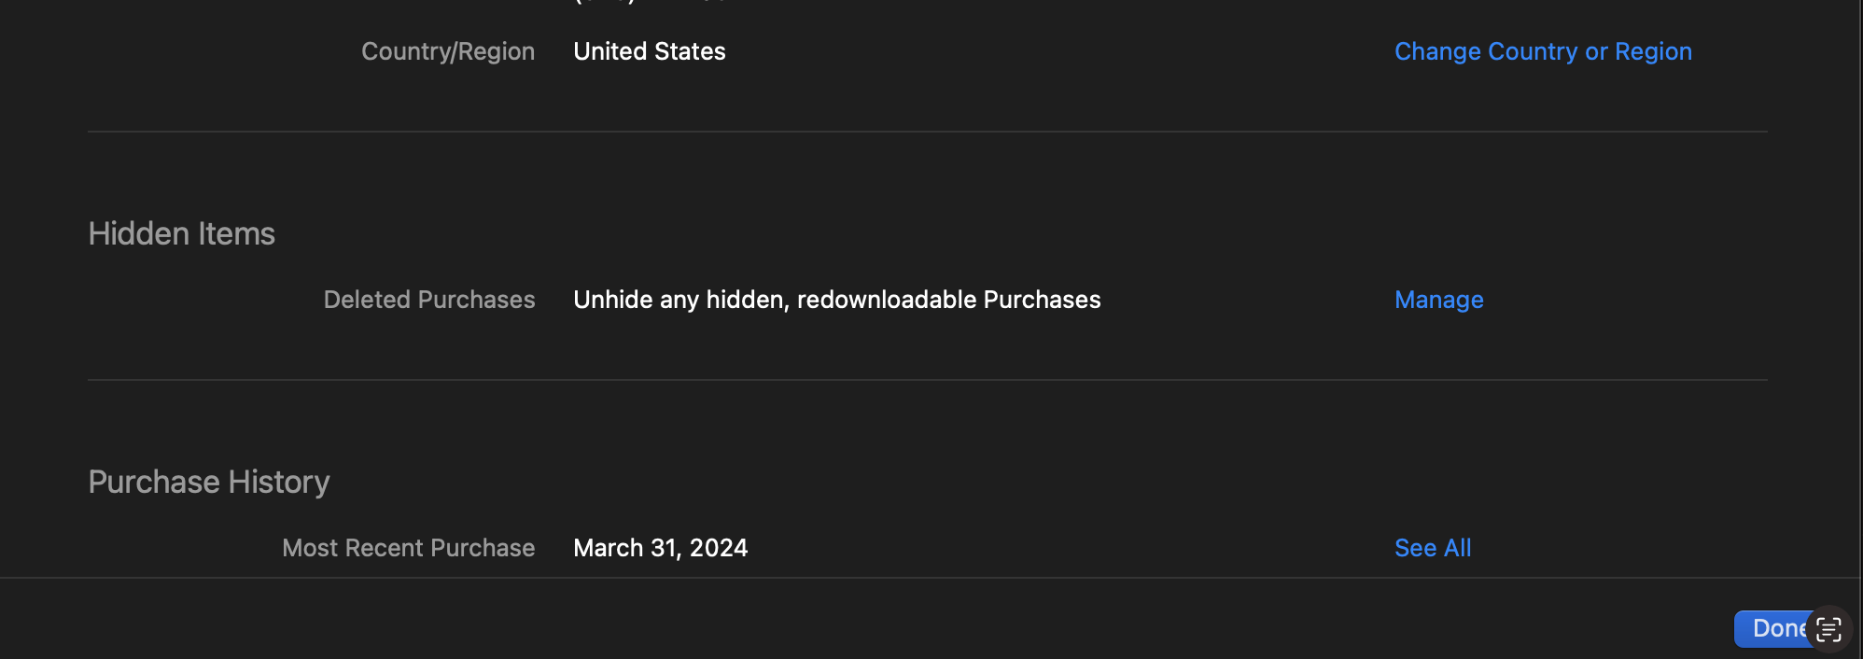Click the March 31, 2024 date
This screenshot has width=1863, height=659.
click(x=660, y=548)
